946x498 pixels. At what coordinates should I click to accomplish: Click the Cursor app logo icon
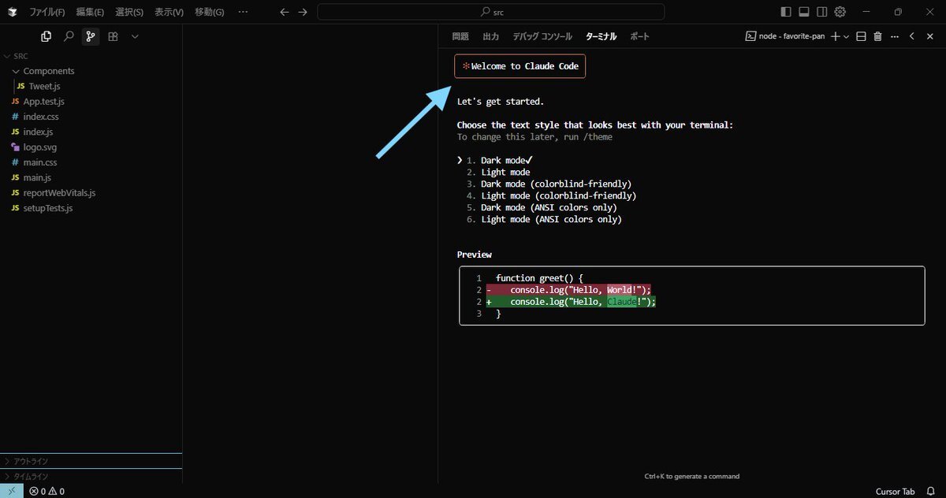click(13, 12)
